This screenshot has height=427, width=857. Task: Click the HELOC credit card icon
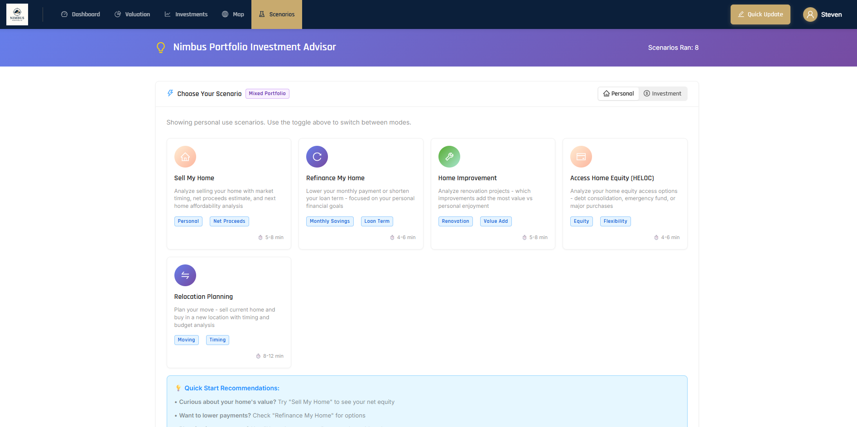coord(581,157)
